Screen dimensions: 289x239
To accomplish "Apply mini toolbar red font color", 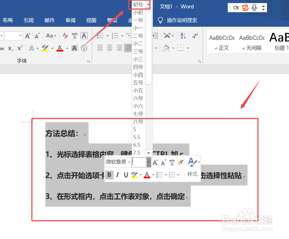I will click(x=147, y=175).
